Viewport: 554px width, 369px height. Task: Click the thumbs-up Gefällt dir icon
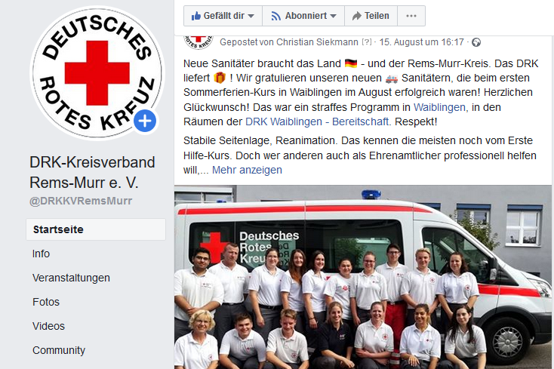pos(195,16)
